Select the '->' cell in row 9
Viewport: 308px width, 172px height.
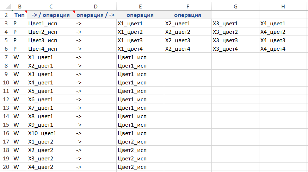(96, 74)
